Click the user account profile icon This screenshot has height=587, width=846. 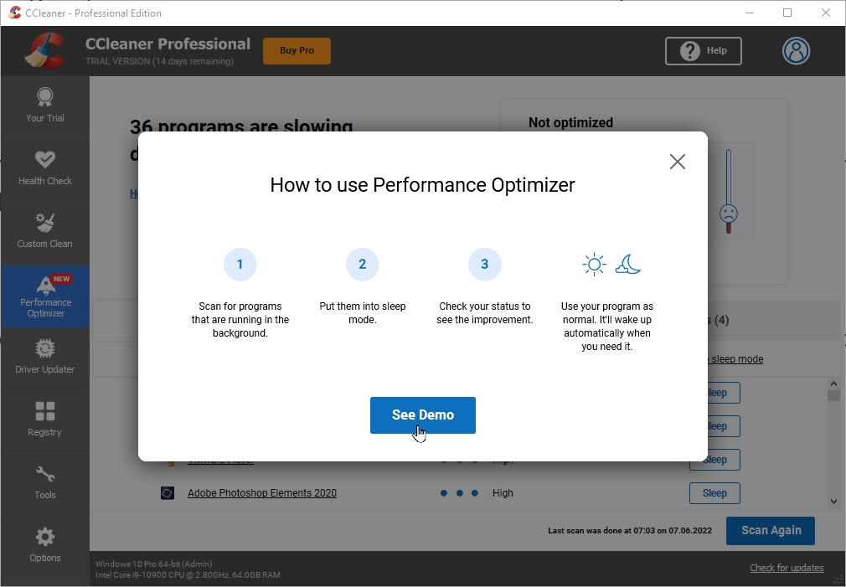(796, 51)
